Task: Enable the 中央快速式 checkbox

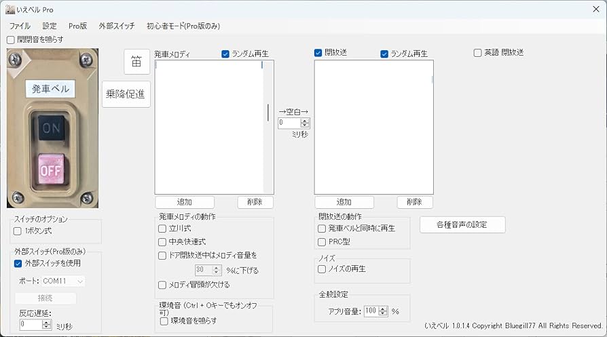Action: tap(162, 242)
